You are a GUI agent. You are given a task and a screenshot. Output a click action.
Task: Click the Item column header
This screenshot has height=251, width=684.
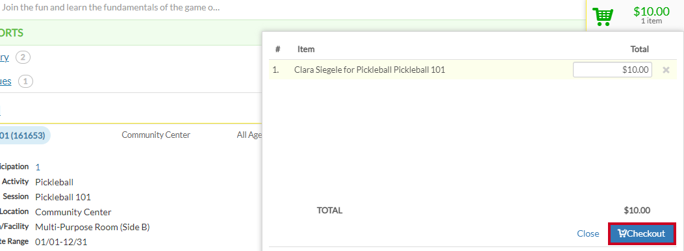tap(306, 49)
